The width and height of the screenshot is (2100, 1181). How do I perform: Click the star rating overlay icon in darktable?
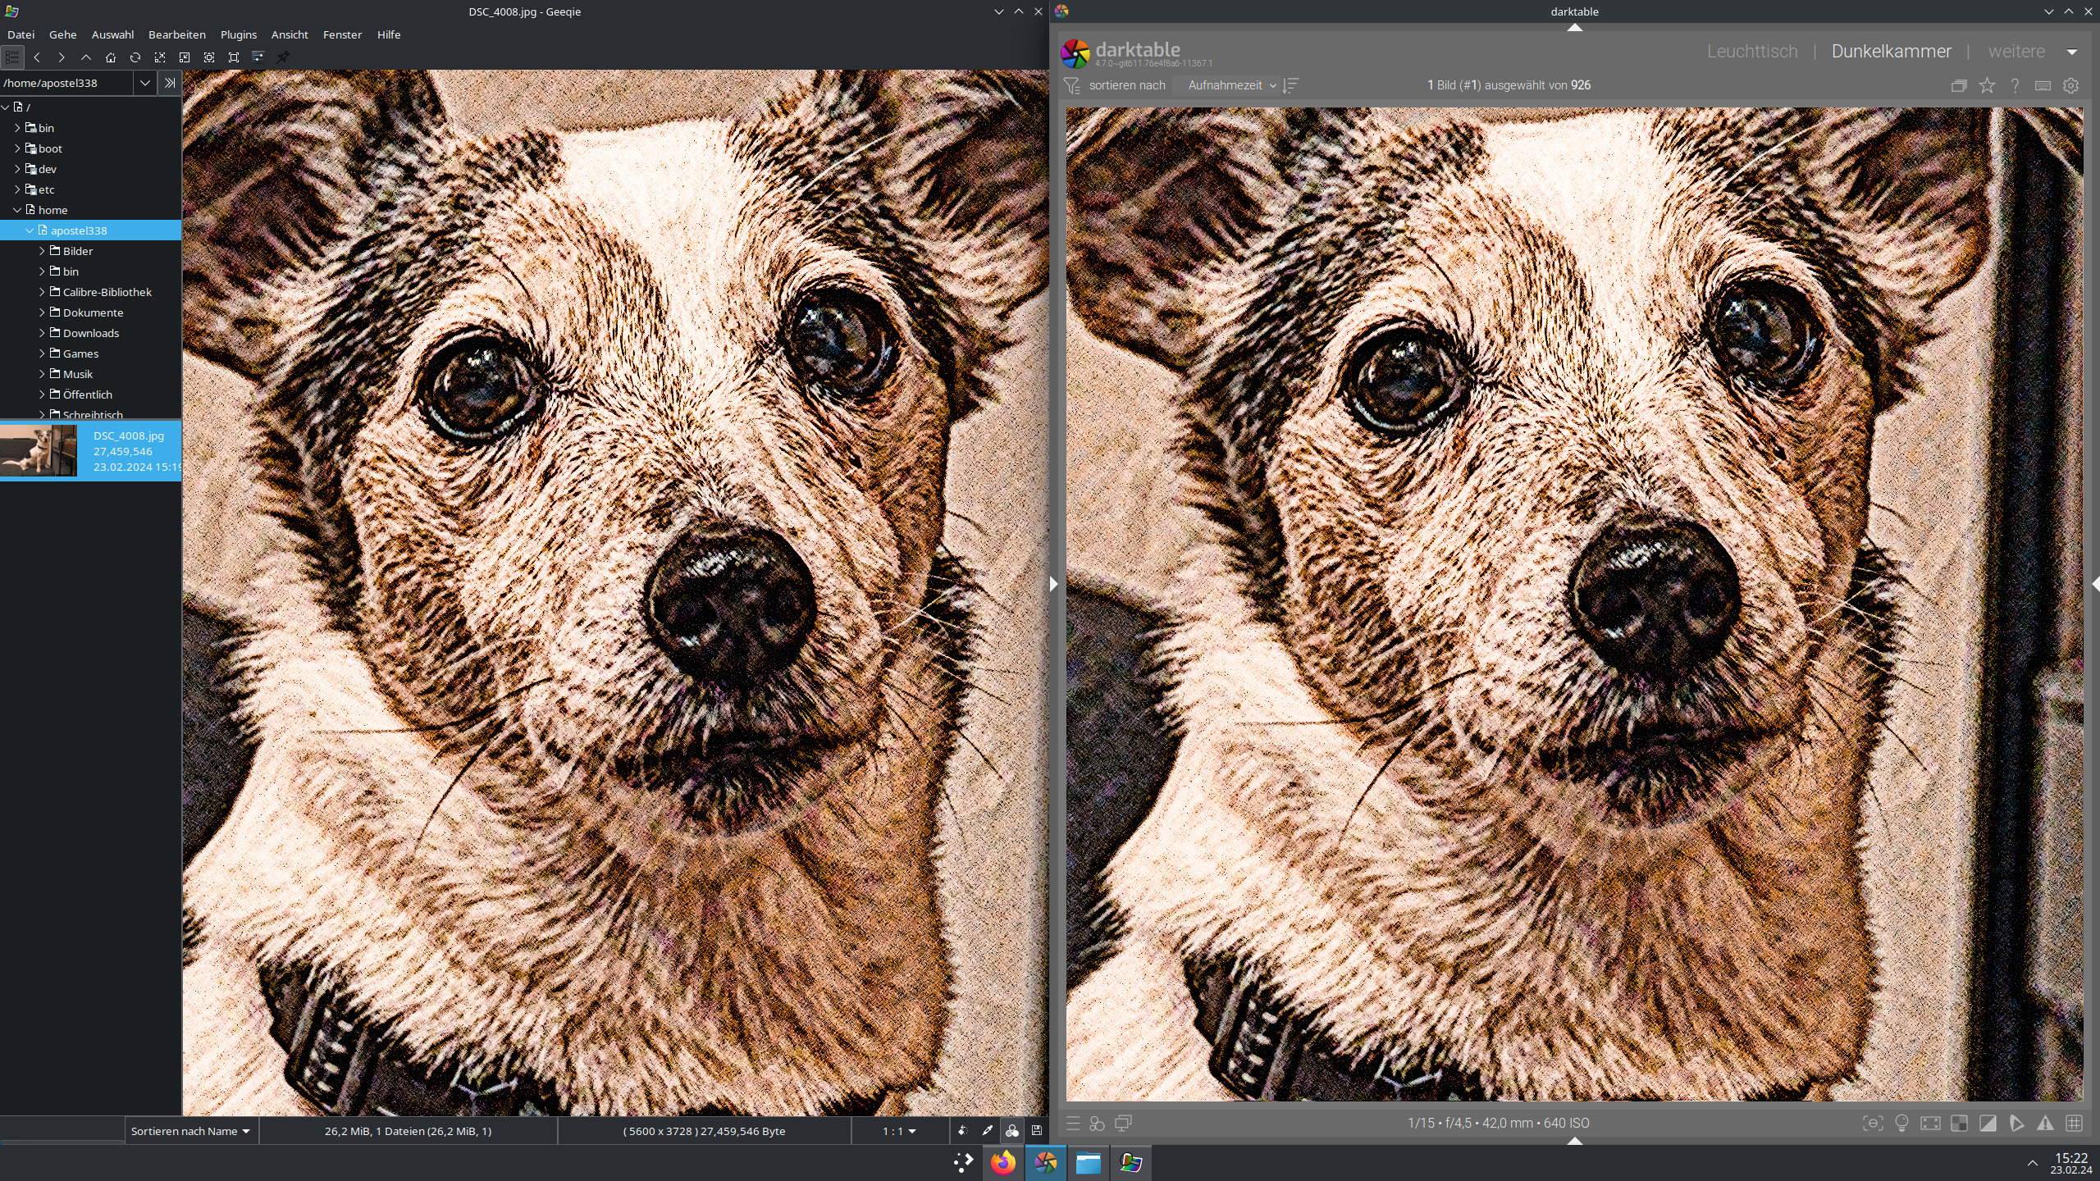[1987, 85]
